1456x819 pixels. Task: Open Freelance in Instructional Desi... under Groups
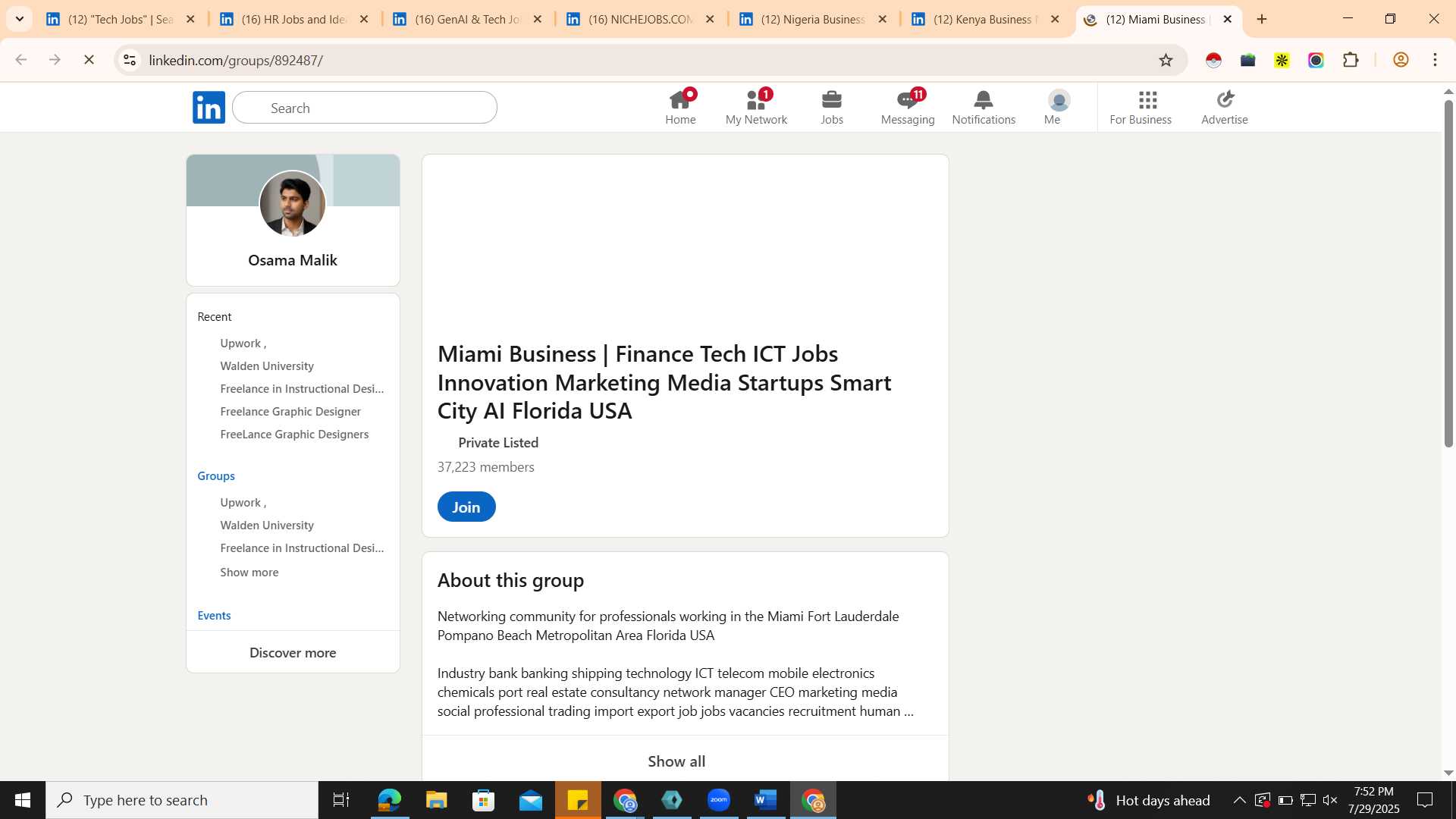pos(302,548)
